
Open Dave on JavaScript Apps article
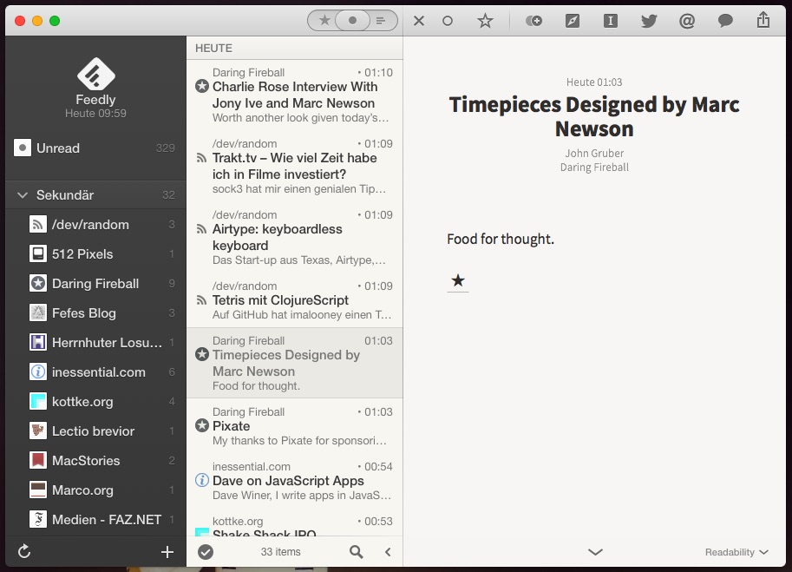pos(294,481)
